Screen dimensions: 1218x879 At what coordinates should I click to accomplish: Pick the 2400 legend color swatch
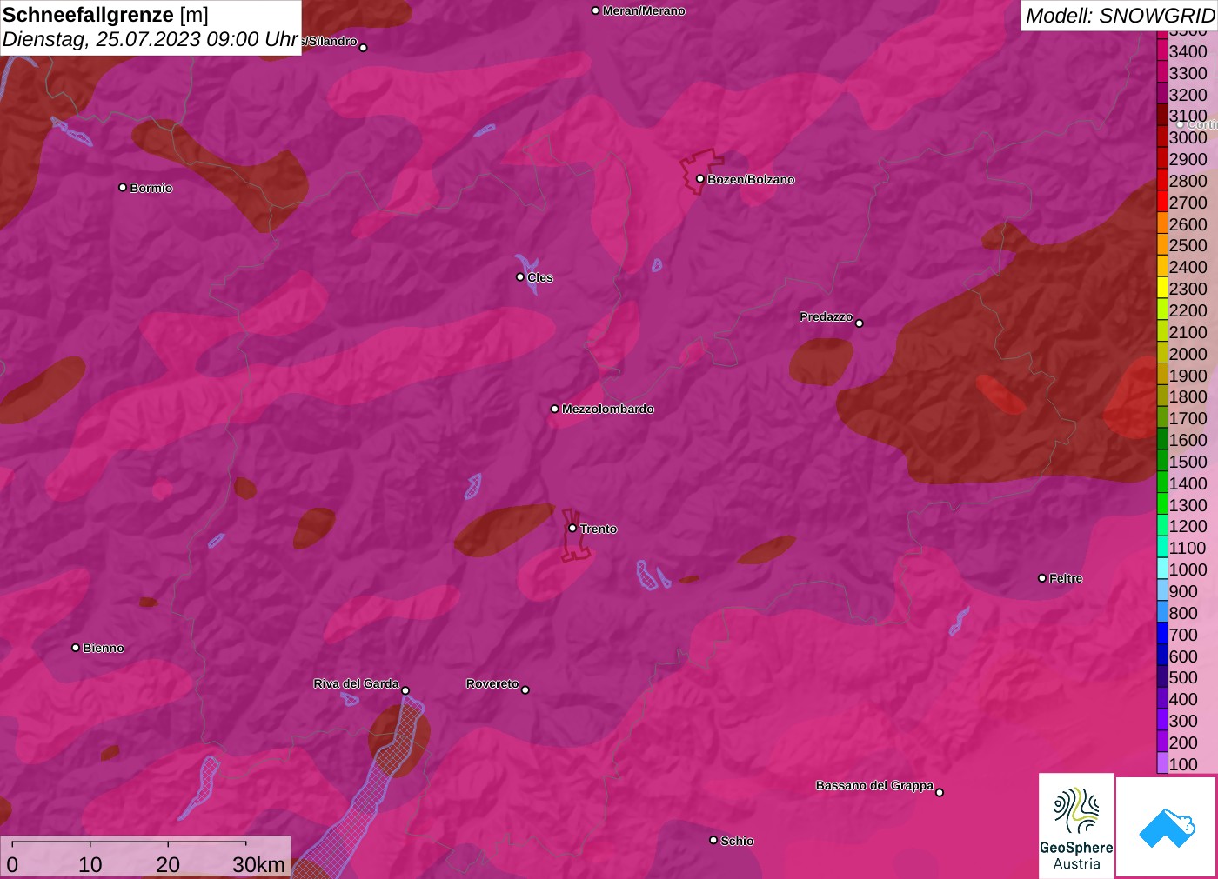click(x=1162, y=267)
